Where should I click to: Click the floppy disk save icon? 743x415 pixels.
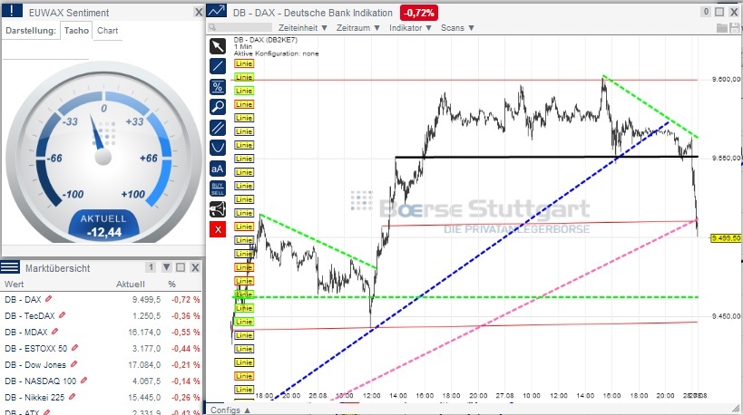click(x=735, y=28)
